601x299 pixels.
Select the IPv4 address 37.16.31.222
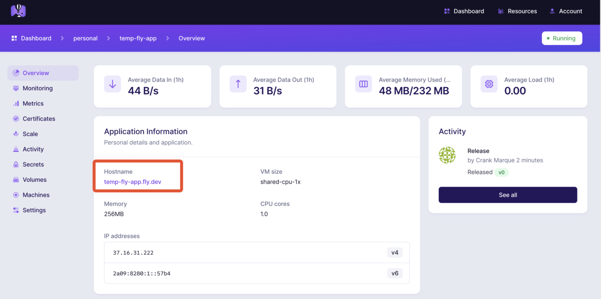tap(133, 253)
